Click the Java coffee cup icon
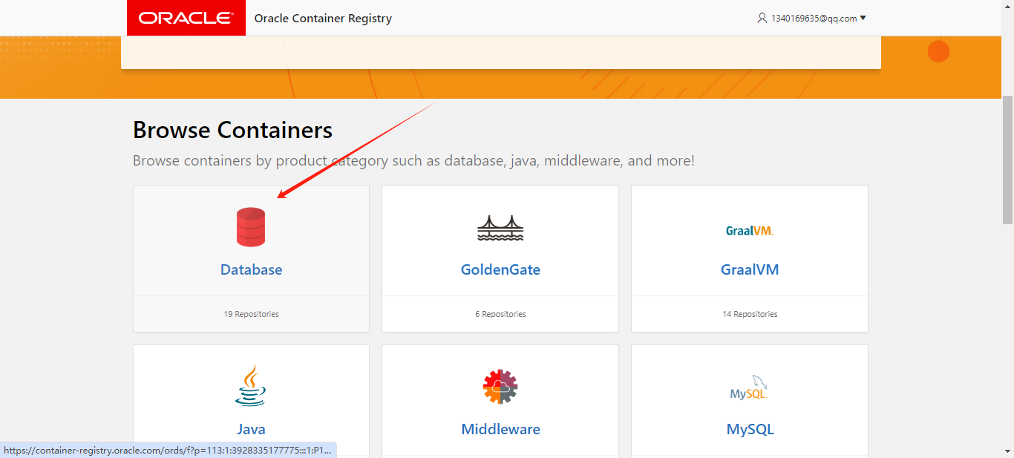1014x458 pixels. coord(251,385)
